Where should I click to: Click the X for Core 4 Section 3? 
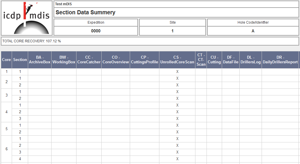(177, 119)
